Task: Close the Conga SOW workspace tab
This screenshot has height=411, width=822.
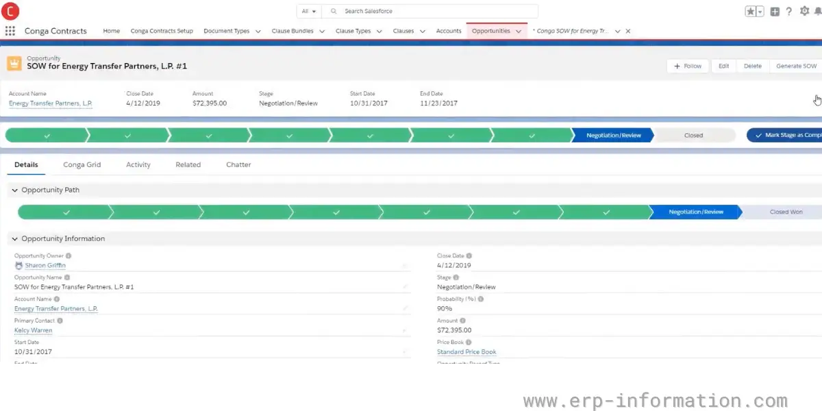Action: (x=628, y=31)
